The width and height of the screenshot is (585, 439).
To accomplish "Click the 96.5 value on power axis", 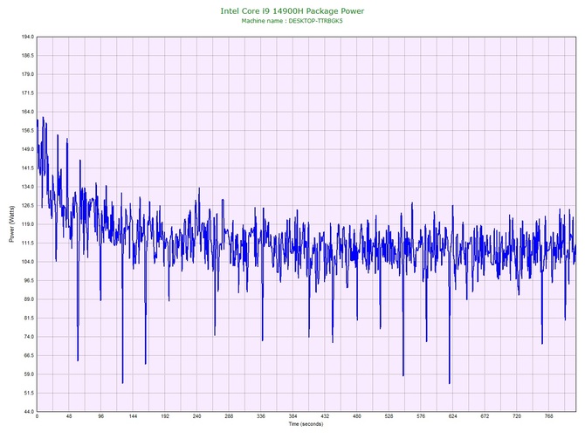I will (29, 280).
